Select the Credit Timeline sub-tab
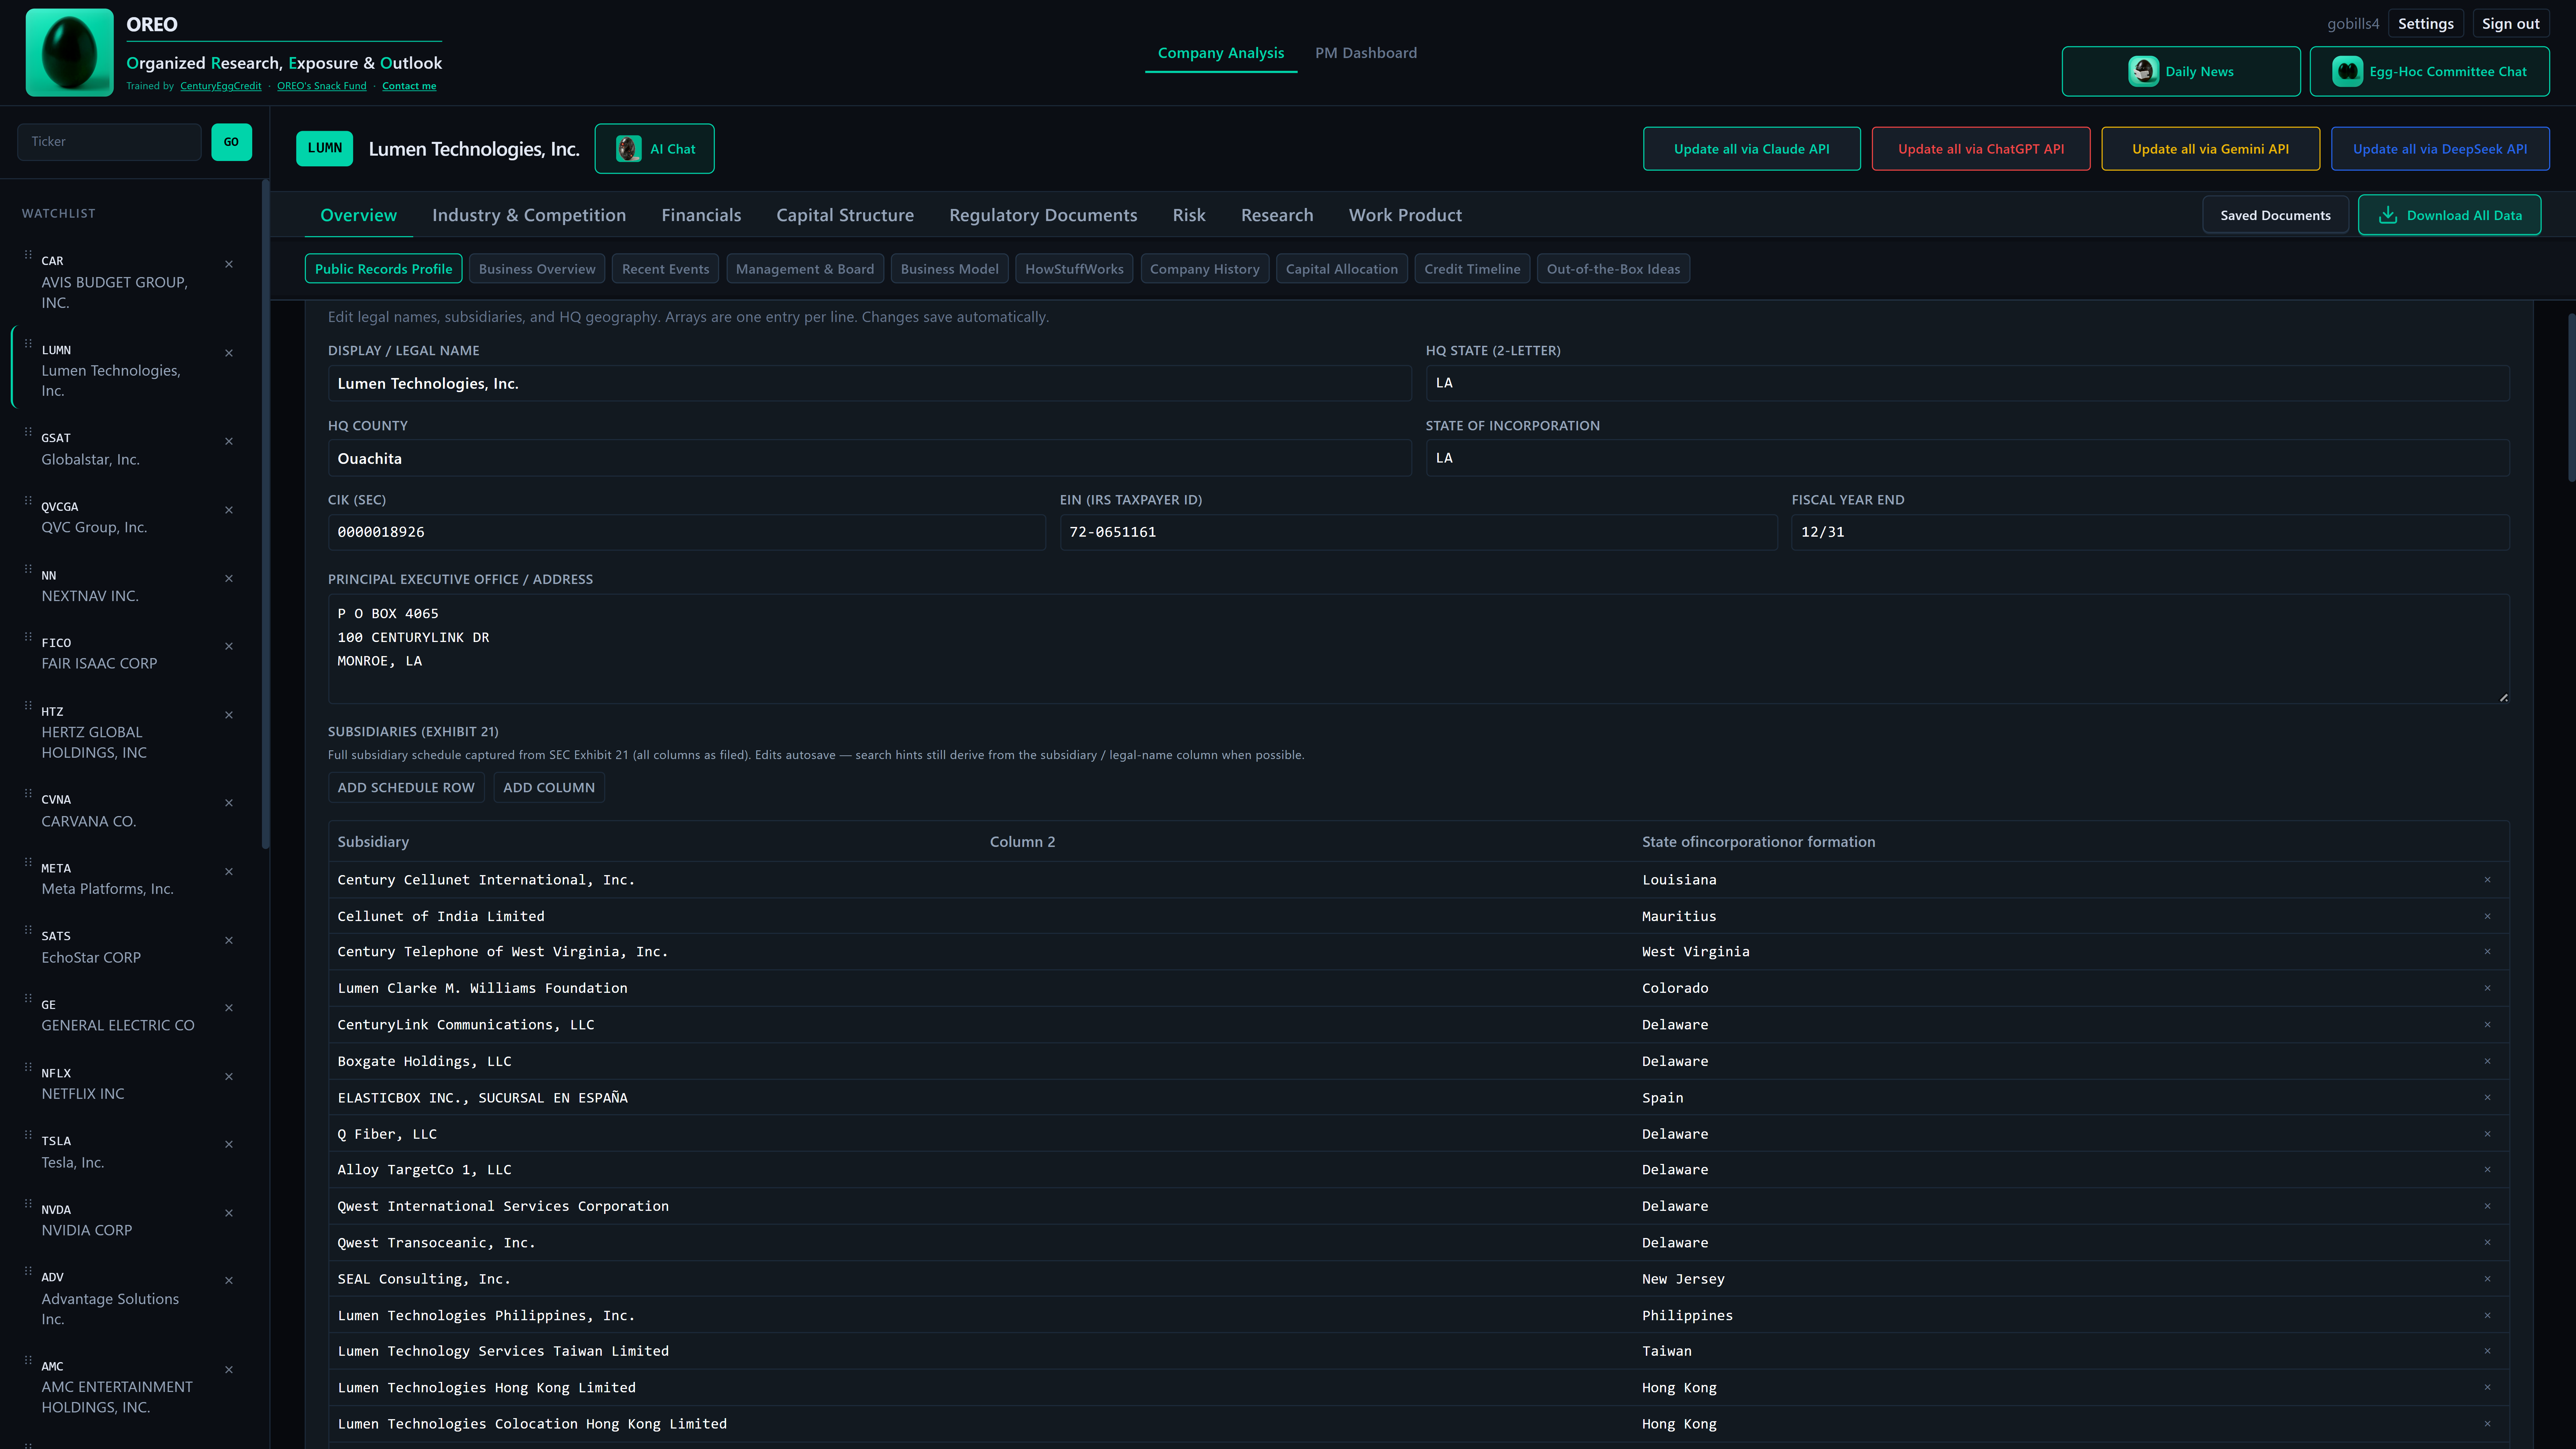The width and height of the screenshot is (2576, 1449). [x=1472, y=269]
